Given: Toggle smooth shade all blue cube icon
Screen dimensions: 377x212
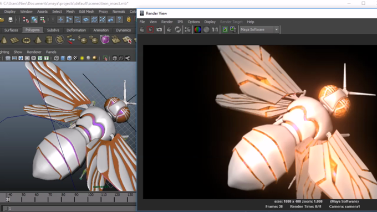Looking at the screenshot, I should (x=63, y=58).
